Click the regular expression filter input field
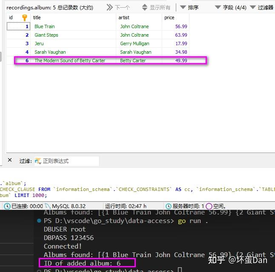 click(67, 161)
